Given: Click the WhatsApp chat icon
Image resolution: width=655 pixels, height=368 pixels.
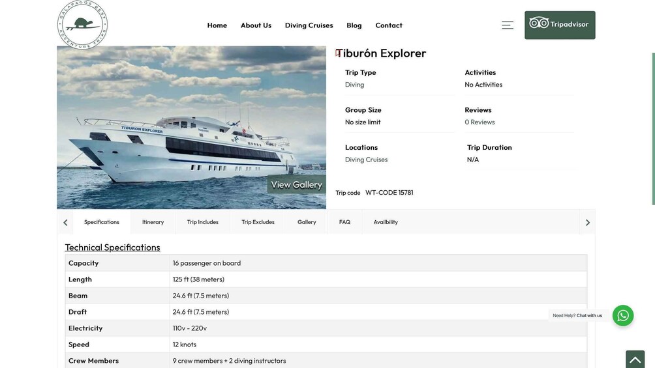Looking at the screenshot, I should pyautogui.click(x=622, y=315).
